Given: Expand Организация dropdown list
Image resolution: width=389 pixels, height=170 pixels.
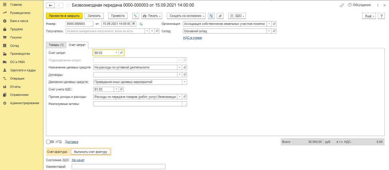Looking at the screenshot, I should (269, 24).
